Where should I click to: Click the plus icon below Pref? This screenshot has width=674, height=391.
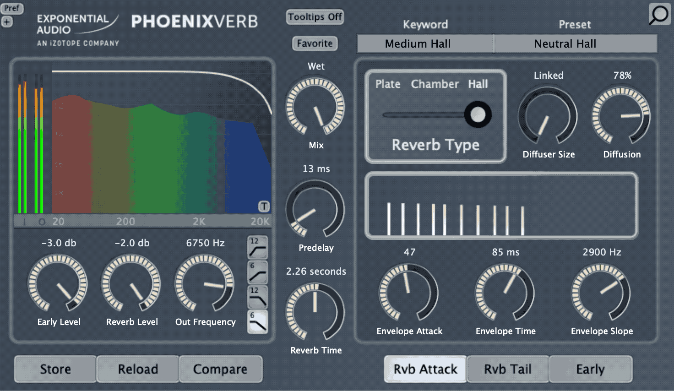(x=7, y=22)
